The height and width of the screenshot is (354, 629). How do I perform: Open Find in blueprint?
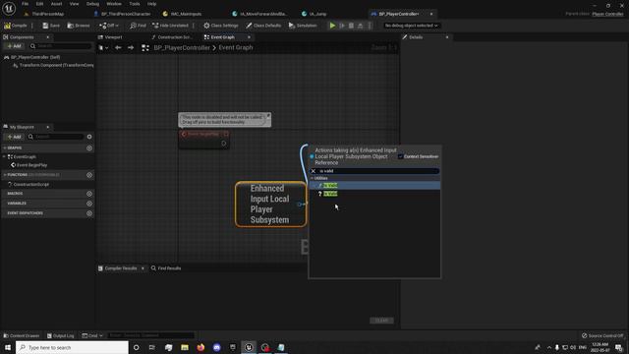[x=138, y=26]
